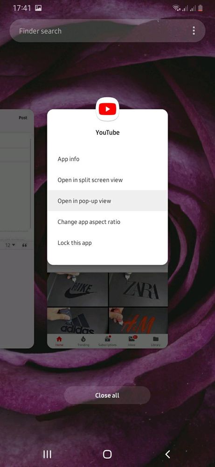Viewport: 215px width, 467px height.
Task: Focus the Finder search field
Action: 107,31
